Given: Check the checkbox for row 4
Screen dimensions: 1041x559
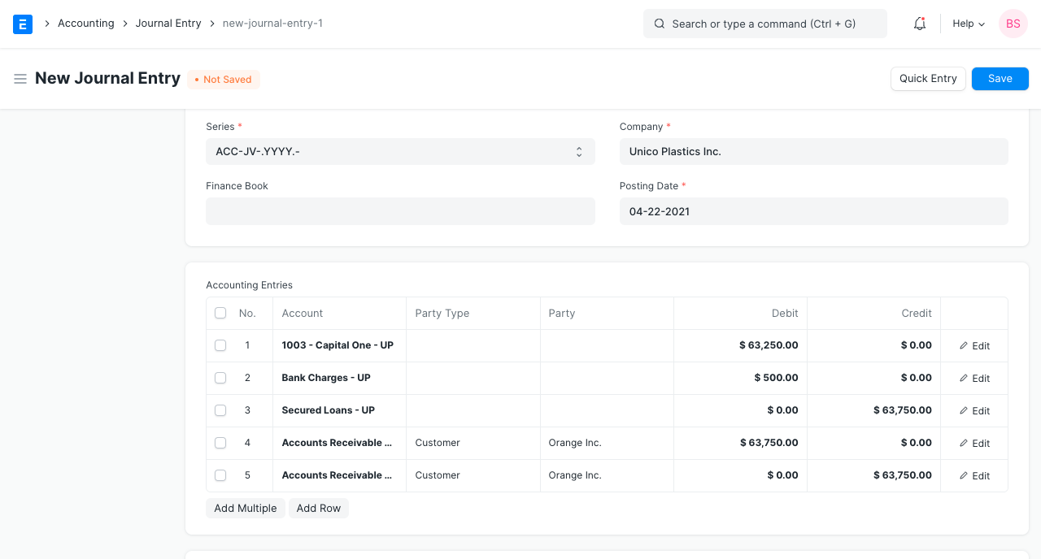Looking at the screenshot, I should pyautogui.click(x=220, y=443).
